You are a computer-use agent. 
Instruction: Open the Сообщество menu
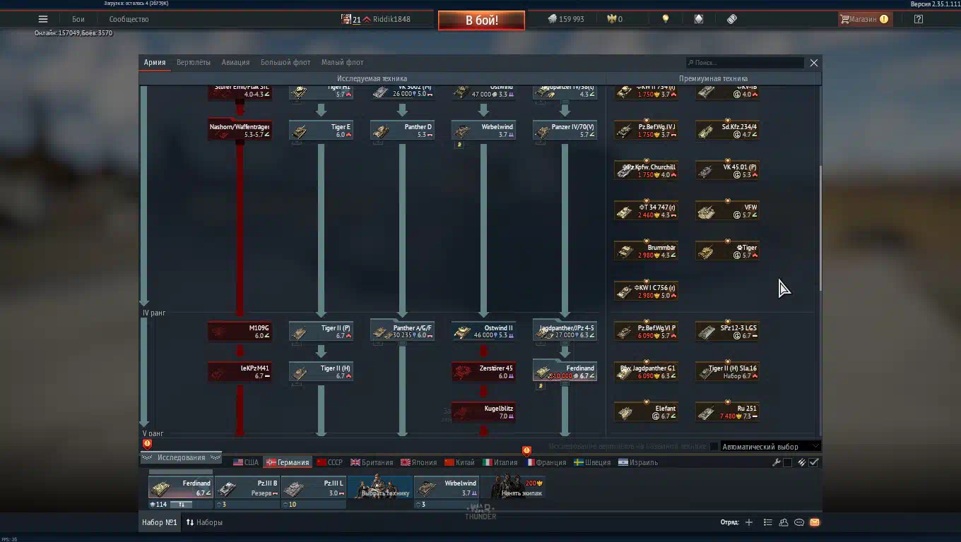(x=129, y=19)
